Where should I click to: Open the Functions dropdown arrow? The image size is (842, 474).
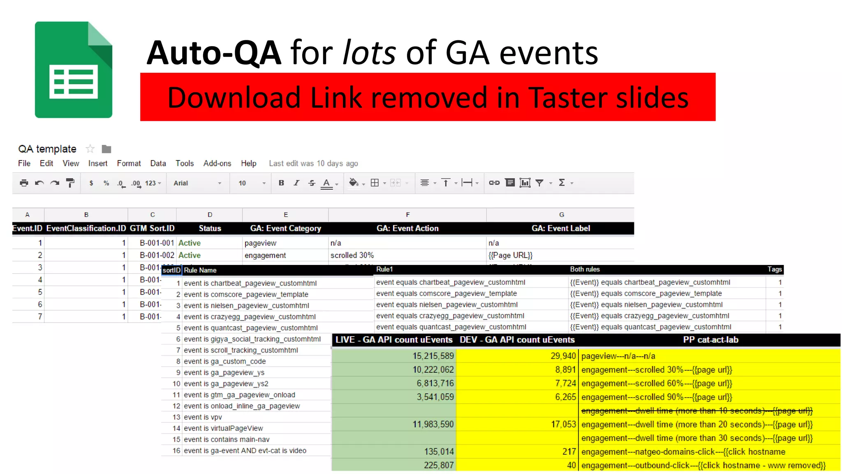[572, 184]
